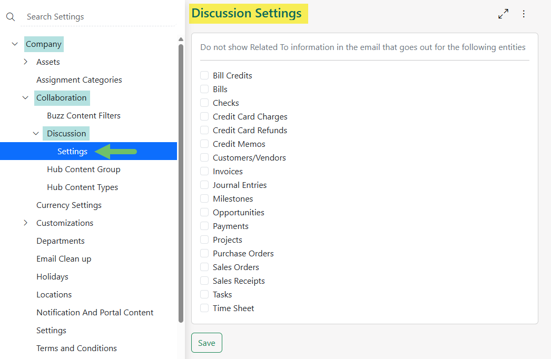Click the search magnifier icon
Viewport: 551px width, 359px height.
11,16
